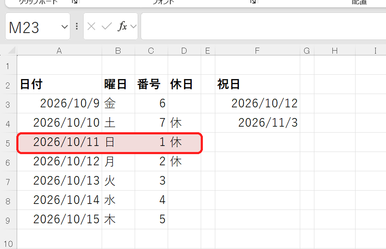Select column A cell 2026/10/12 in row 6
The width and height of the screenshot is (386, 249).
[x=59, y=161]
